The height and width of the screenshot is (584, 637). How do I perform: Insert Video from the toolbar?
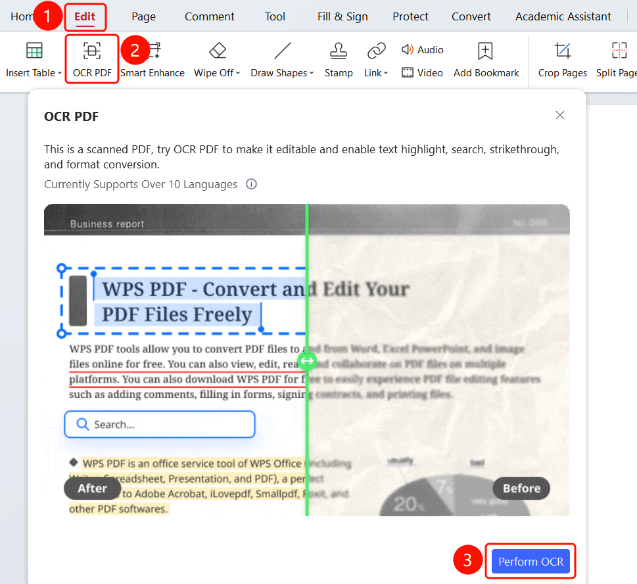click(422, 73)
